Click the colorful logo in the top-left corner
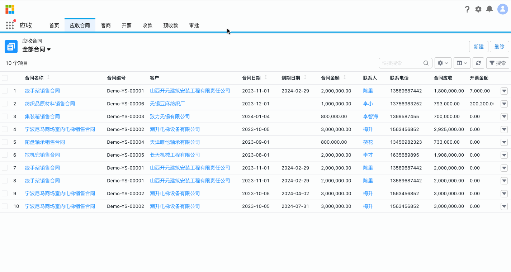 coord(10,9)
